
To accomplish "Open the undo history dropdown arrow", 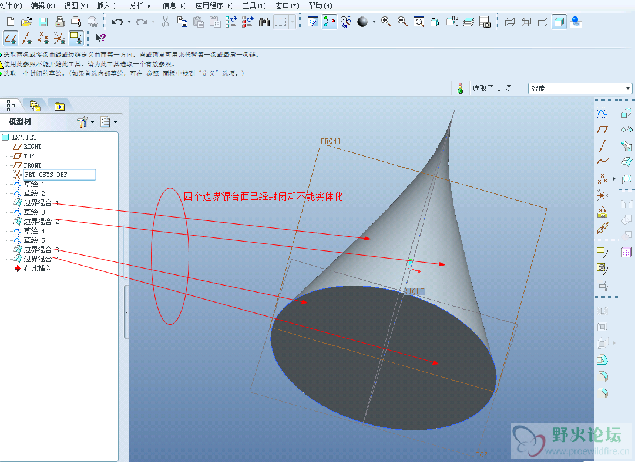I will 129,22.
